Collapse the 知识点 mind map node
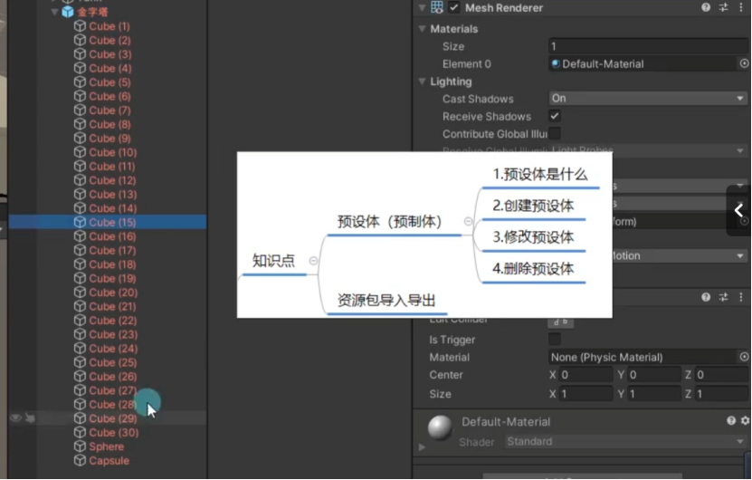 coord(313,261)
